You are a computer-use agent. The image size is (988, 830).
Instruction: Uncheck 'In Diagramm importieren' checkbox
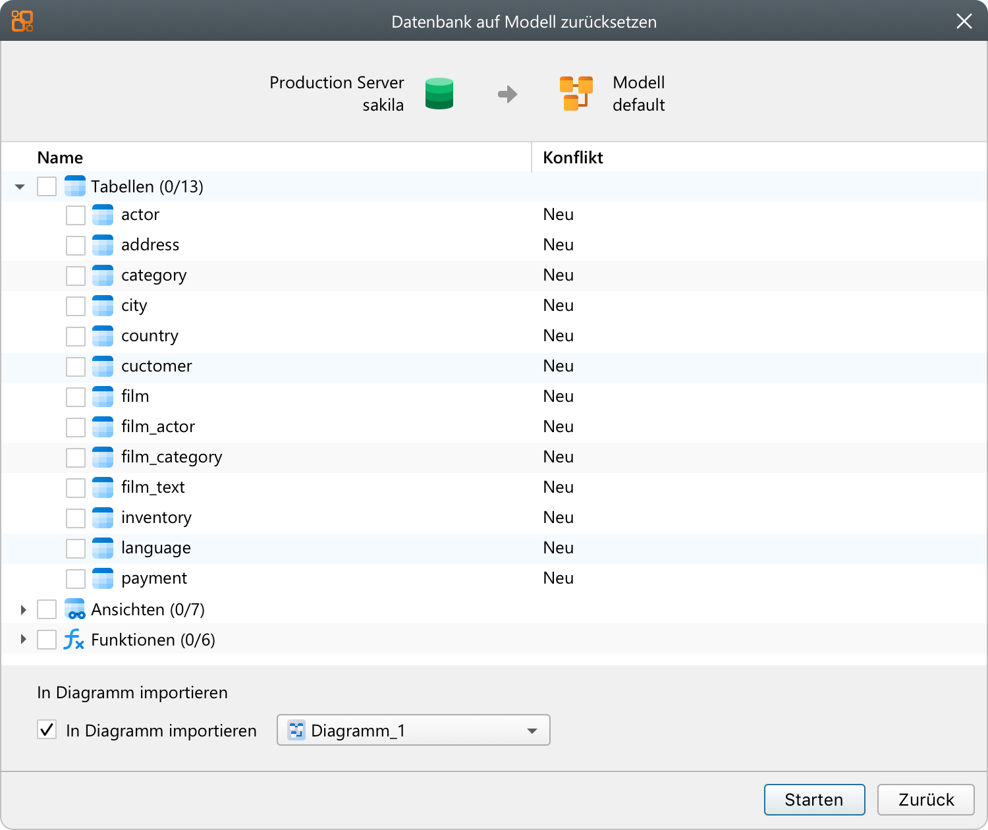[x=47, y=729]
